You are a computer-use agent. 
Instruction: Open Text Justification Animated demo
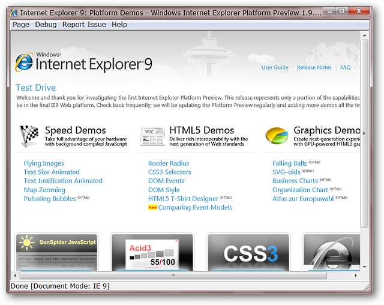pos(63,181)
